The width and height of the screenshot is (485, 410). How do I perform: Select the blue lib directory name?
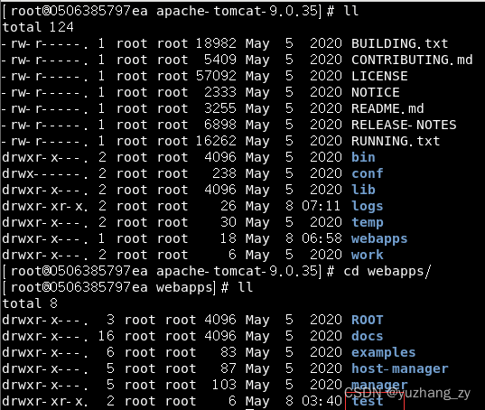point(363,190)
